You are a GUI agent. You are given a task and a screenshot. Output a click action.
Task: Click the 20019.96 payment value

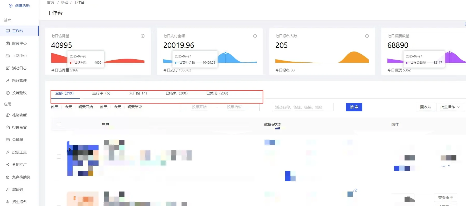[179, 45]
